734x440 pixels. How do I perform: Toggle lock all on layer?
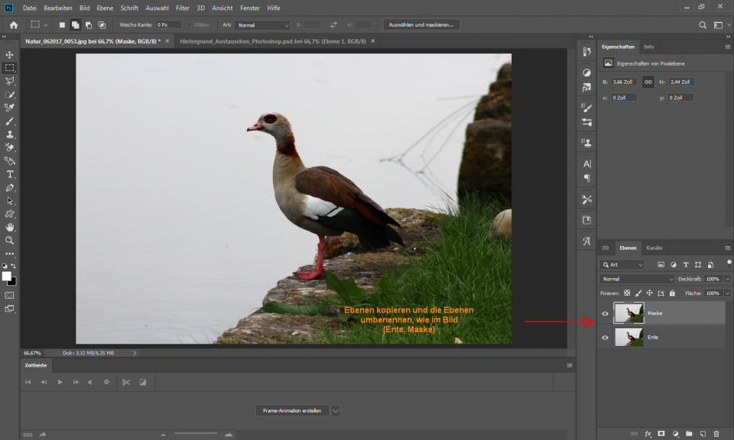672,293
